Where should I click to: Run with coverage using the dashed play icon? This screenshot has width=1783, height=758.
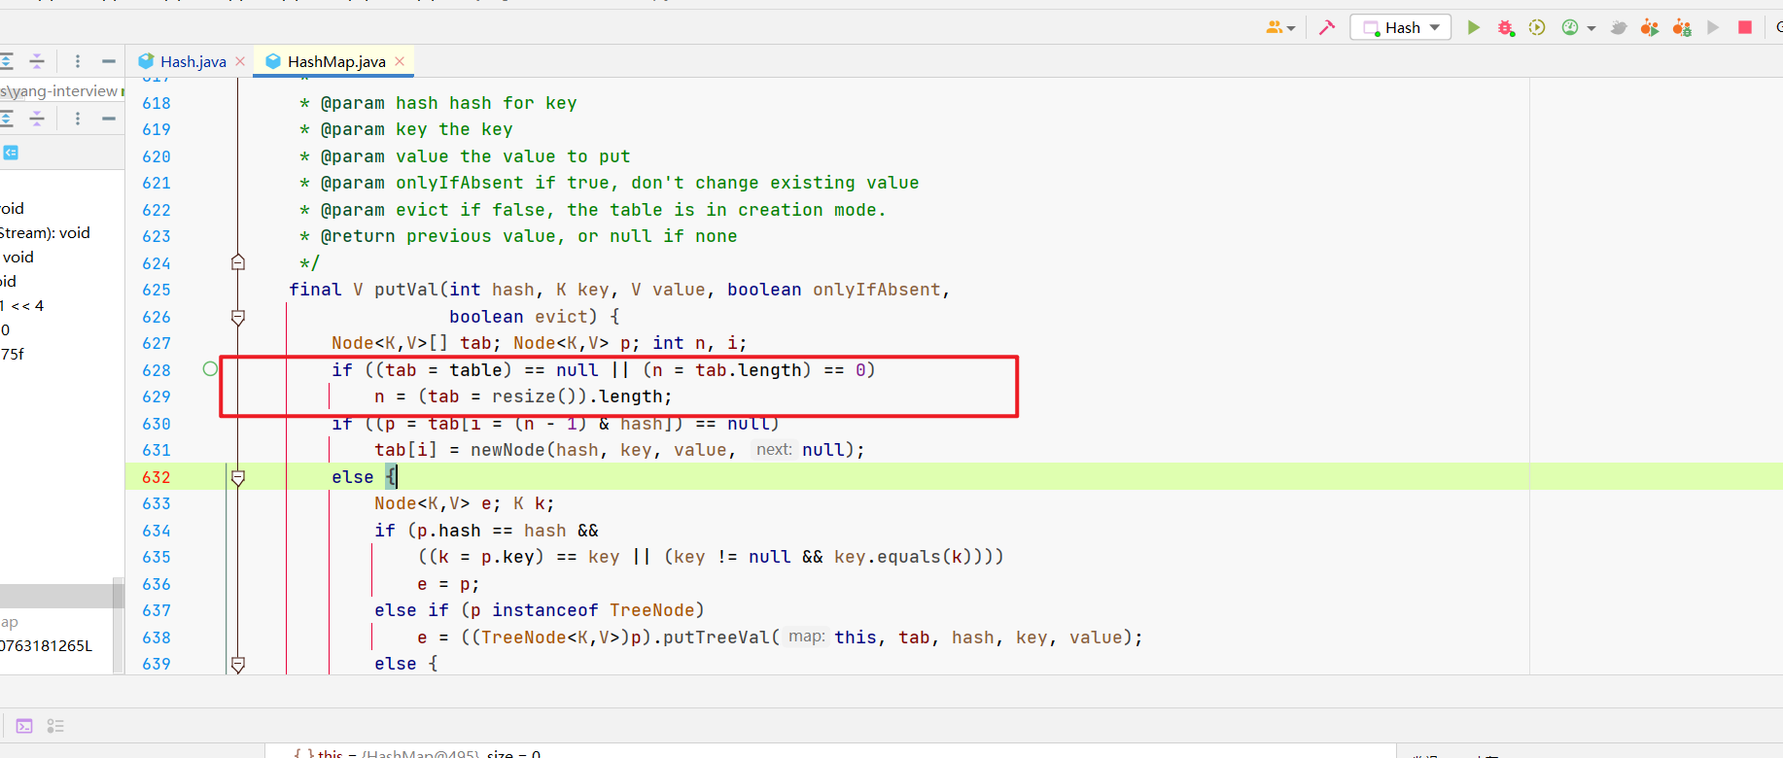pyautogui.click(x=1537, y=27)
